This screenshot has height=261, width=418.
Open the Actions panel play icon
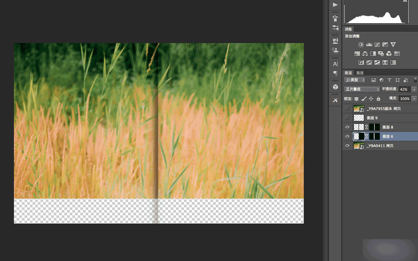point(335,5)
